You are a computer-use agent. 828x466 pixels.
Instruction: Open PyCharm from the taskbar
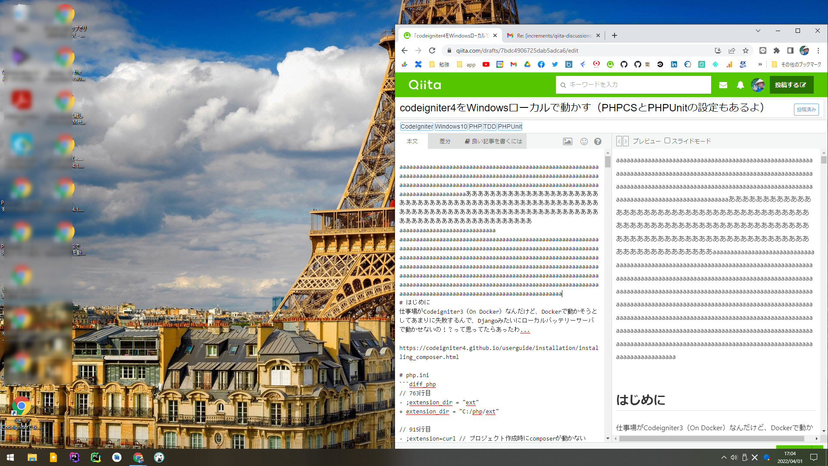(x=96, y=457)
